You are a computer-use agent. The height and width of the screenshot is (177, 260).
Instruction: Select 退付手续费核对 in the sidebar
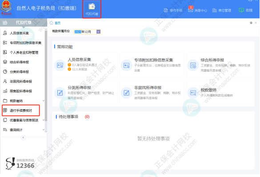(x=21, y=110)
